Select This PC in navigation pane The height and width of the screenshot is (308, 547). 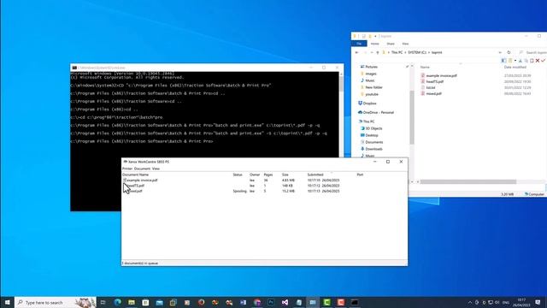(x=368, y=121)
